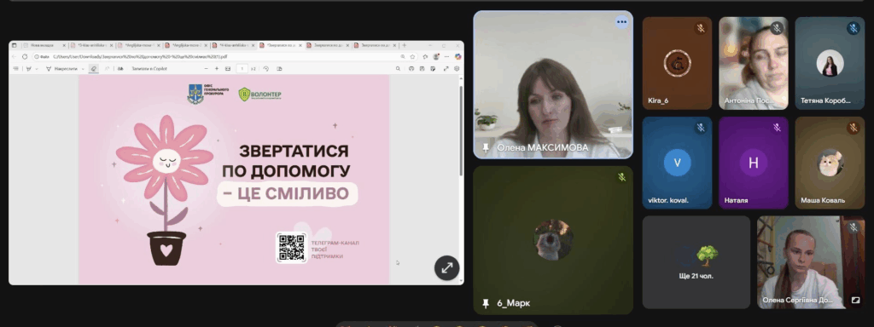Open PDF viewer settings gear
Image resolution: width=874 pixels, height=327 pixels.
[457, 68]
